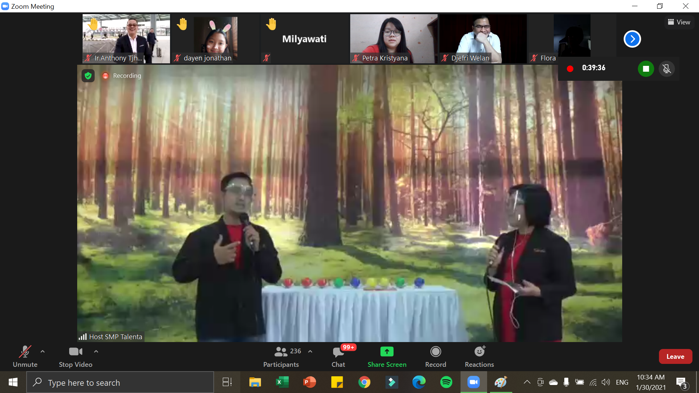Open audio options arrow beside Unmute
Image resolution: width=699 pixels, height=393 pixels.
point(43,352)
